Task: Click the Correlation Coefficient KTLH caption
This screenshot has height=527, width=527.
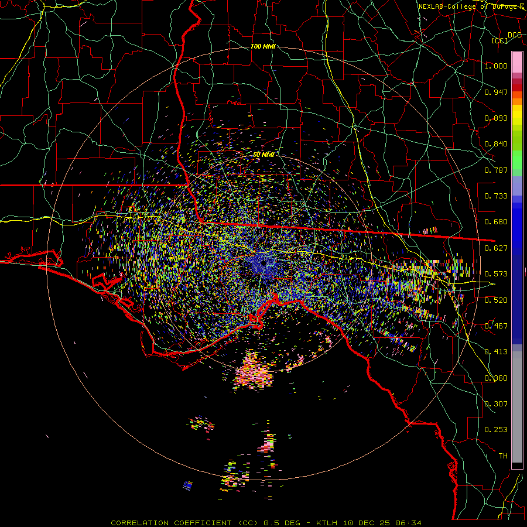Action: pyautogui.click(x=266, y=523)
